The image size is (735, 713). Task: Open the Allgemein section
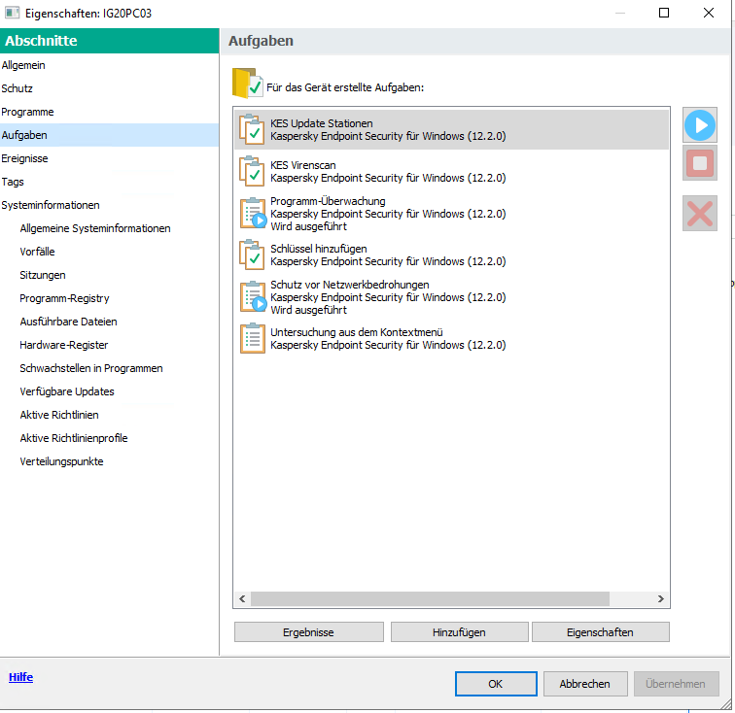click(x=23, y=65)
